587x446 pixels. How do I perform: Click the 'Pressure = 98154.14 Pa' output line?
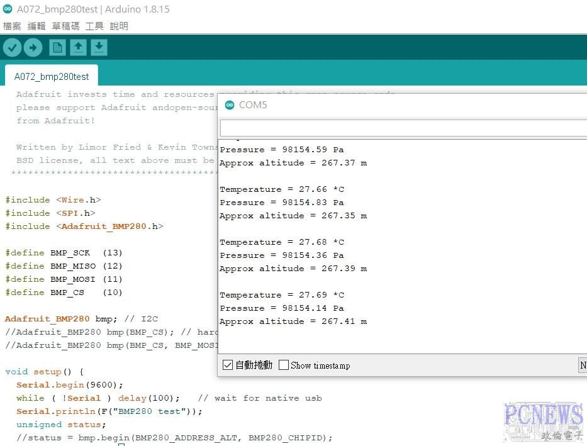pyautogui.click(x=282, y=308)
